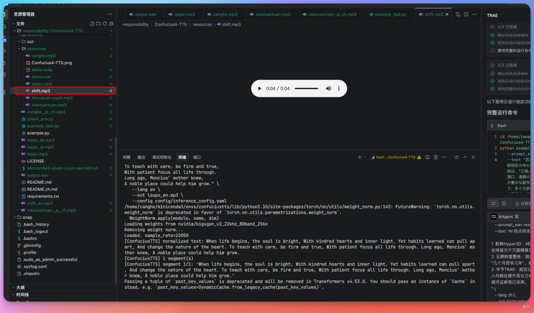Seek within the audio progress bar
This screenshot has height=313, width=534.
[306, 88]
